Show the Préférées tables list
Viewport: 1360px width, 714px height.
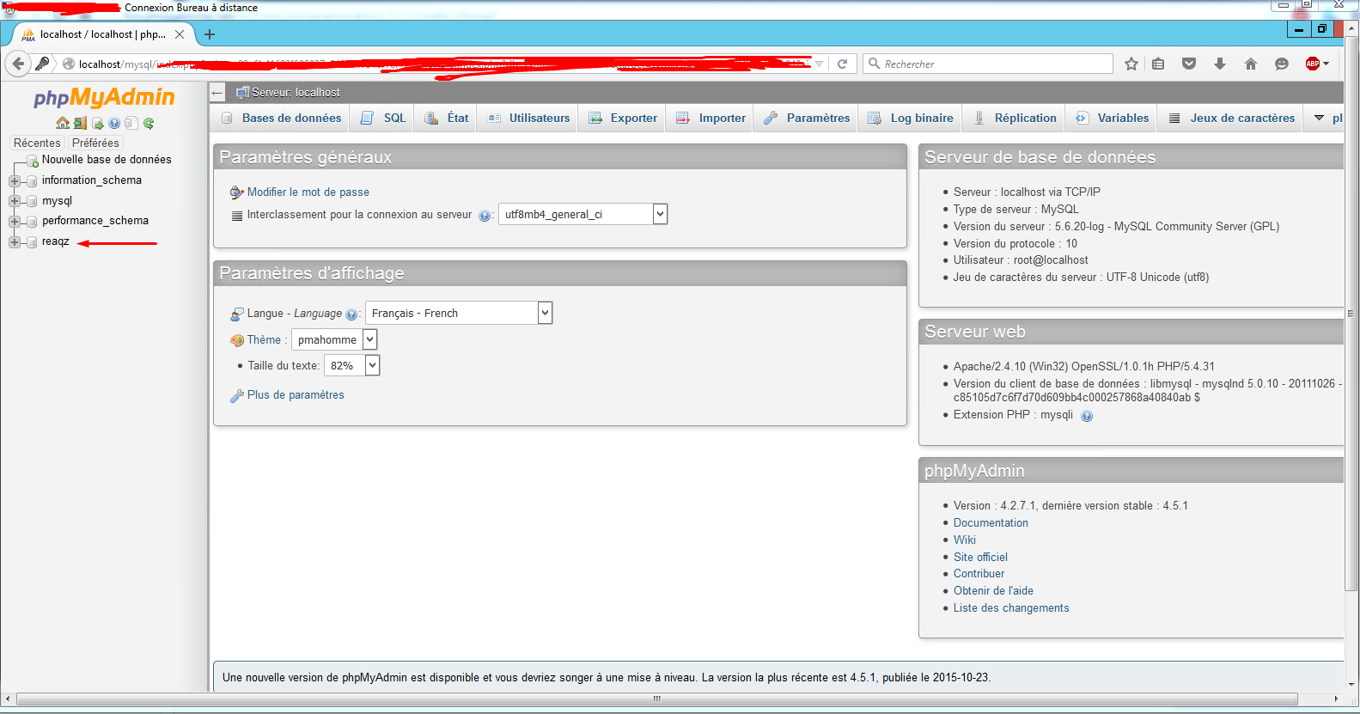(x=95, y=143)
